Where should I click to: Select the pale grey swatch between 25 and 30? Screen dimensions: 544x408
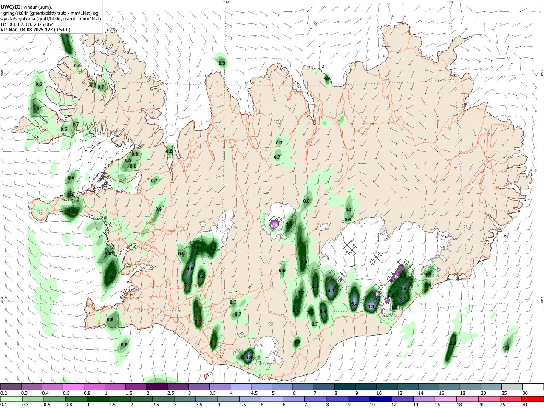(512, 387)
